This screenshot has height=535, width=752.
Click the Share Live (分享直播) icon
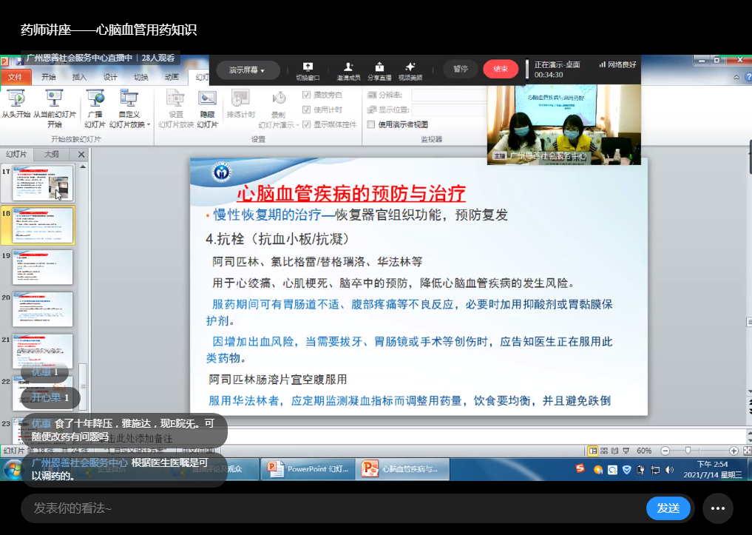[x=379, y=71]
